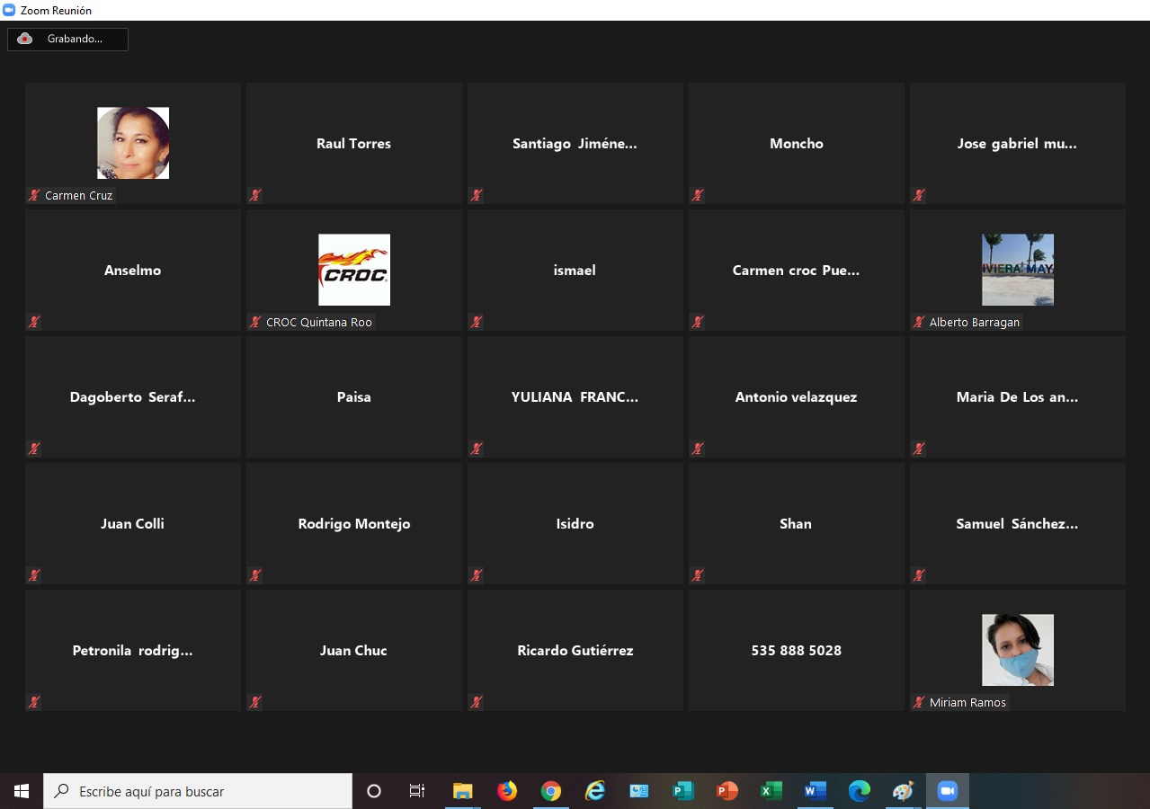Click muted mic icon in Juan Colli tile
The width and height of the screenshot is (1150, 809).
click(x=34, y=575)
